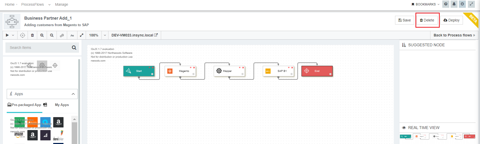Click the crosshair target toolbar icon
Screen dimensions: 480x144
coord(22,35)
